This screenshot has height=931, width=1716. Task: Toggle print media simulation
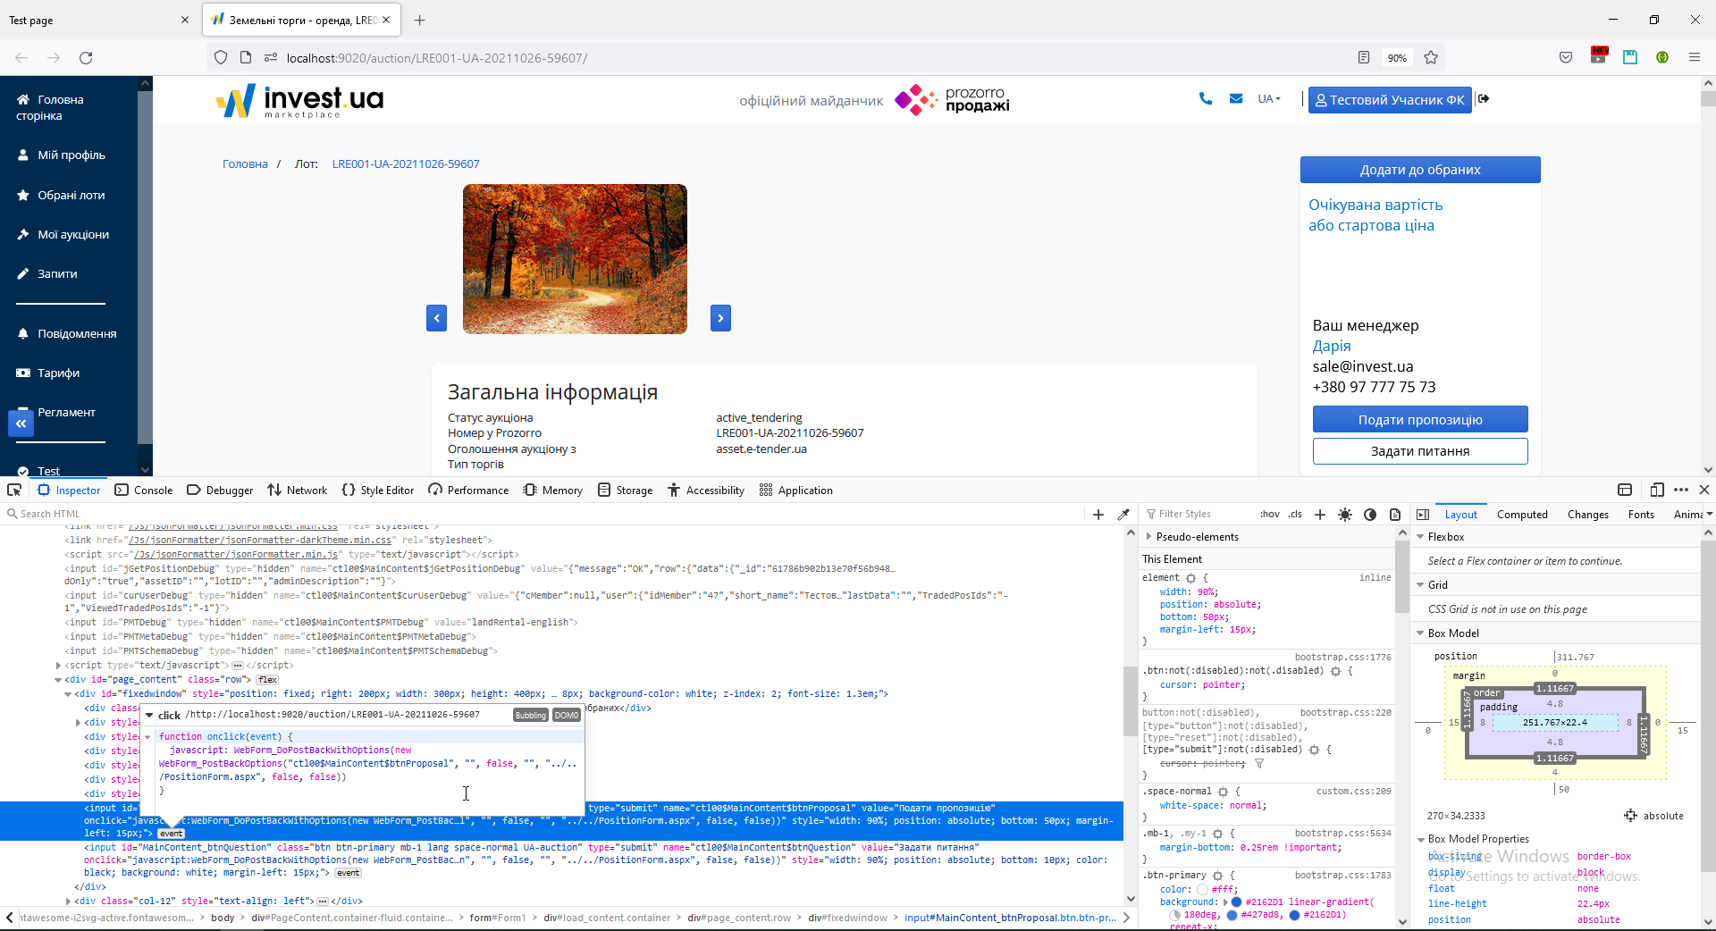[x=1395, y=514]
